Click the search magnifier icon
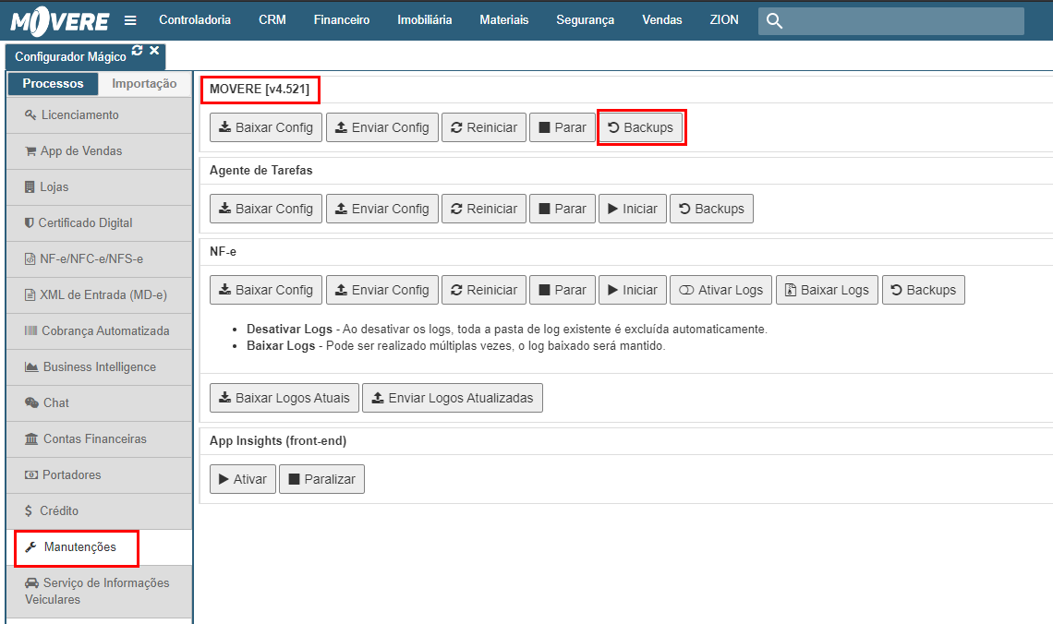1053x624 pixels. coord(774,21)
